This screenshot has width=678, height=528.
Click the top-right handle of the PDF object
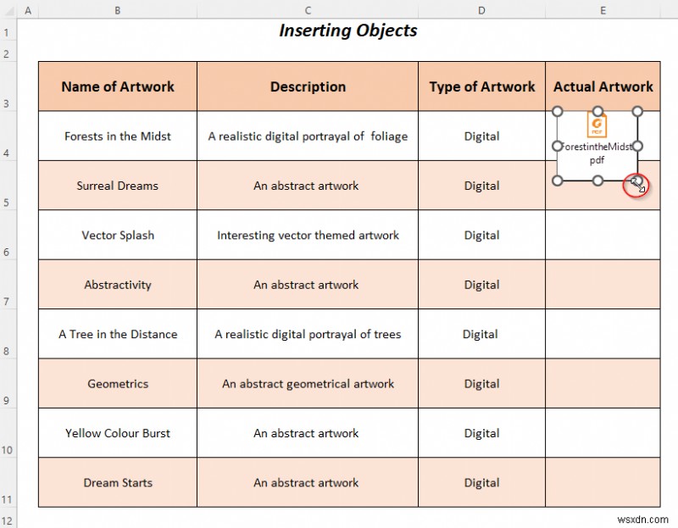coord(637,112)
